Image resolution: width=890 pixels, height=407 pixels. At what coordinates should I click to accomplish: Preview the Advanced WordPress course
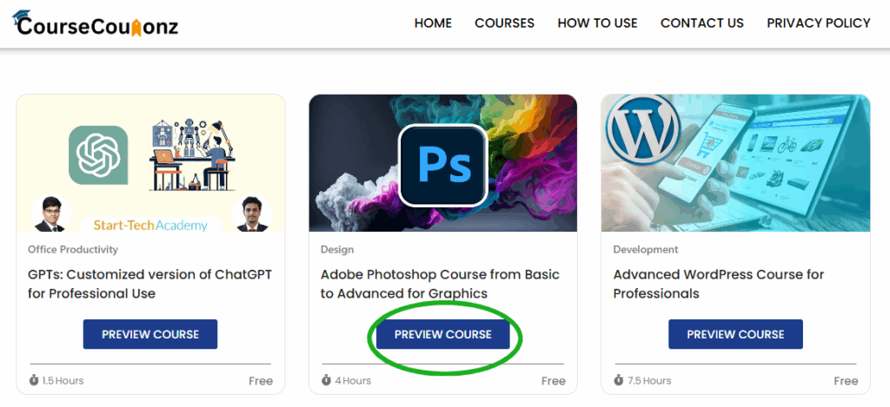coord(735,334)
